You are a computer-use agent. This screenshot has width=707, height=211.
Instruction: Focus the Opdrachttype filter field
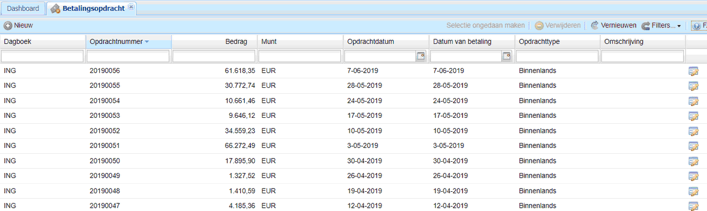click(557, 56)
